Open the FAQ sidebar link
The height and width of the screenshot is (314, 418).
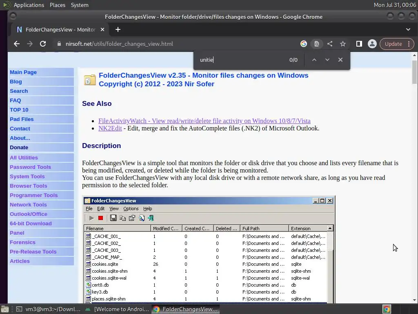point(15,101)
